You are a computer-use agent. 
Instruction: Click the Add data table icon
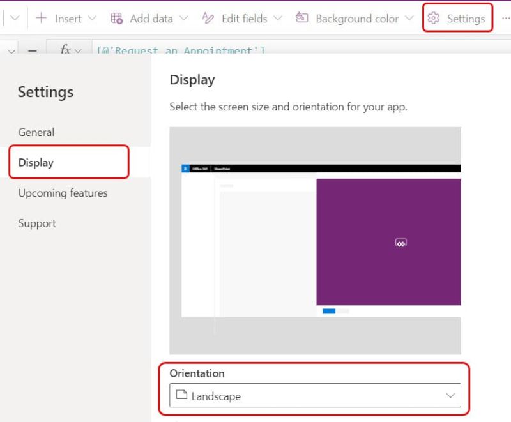pyautogui.click(x=117, y=19)
